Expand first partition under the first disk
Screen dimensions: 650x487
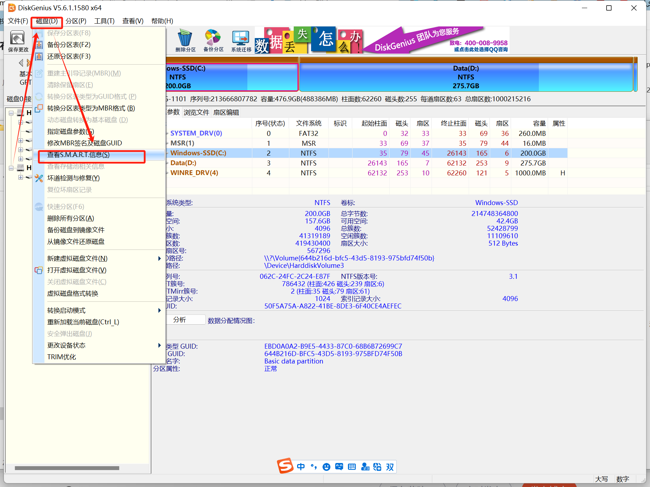coord(20,122)
